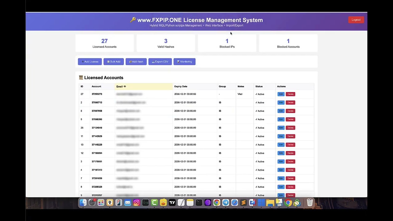
Task: Delete account 37134040
Action: click(290, 128)
